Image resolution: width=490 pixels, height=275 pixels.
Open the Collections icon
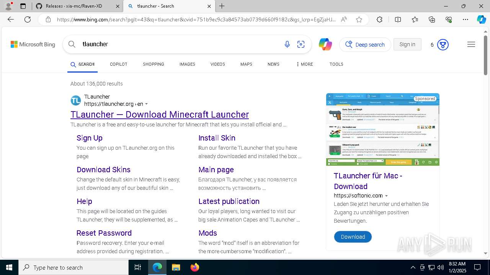tap(432, 19)
